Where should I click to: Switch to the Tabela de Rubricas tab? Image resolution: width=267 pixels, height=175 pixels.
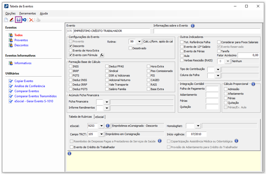point(80,117)
